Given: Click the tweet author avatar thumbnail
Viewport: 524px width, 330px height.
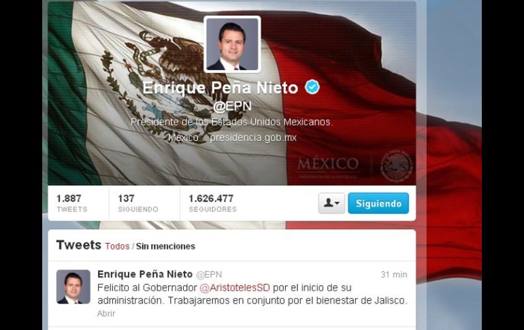Looking at the screenshot, I should pyautogui.click(x=73, y=286).
